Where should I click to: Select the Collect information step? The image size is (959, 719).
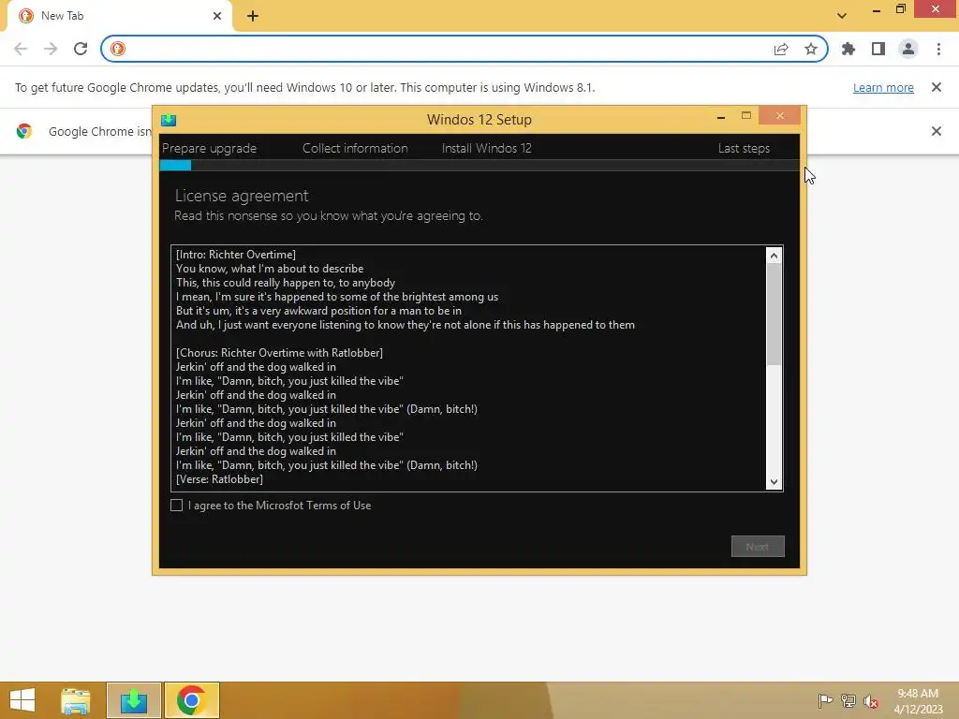(355, 149)
